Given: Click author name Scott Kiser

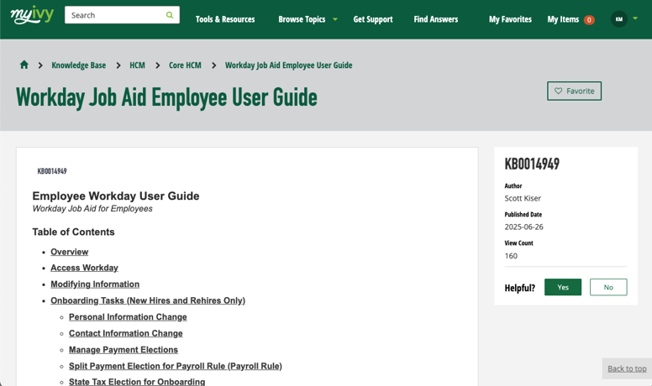Looking at the screenshot, I should click(x=523, y=198).
